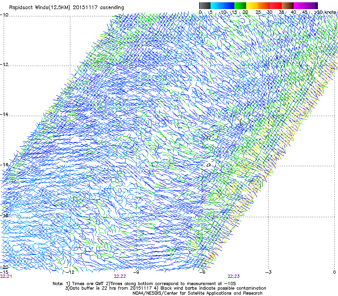This screenshot has width=338, height=296.
Task: Click the NOAA/NESDIS credit line
Action: 197,293
